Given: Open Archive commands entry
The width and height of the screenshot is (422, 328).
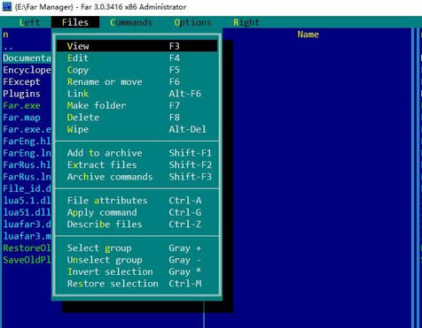Looking at the screenshot, I should [x=137, y=177].
